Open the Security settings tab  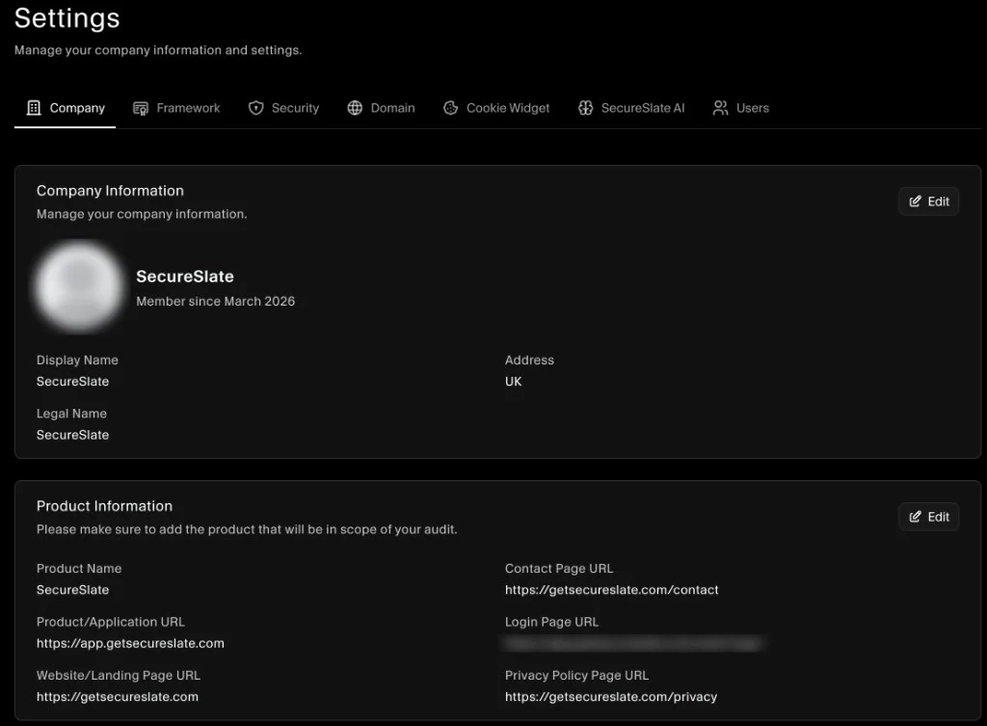coord(295,108)
